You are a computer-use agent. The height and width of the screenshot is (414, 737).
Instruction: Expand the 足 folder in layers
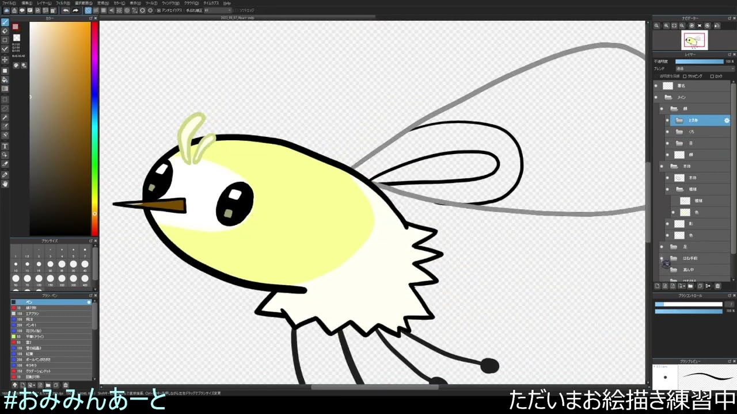(x=674, y=247)
